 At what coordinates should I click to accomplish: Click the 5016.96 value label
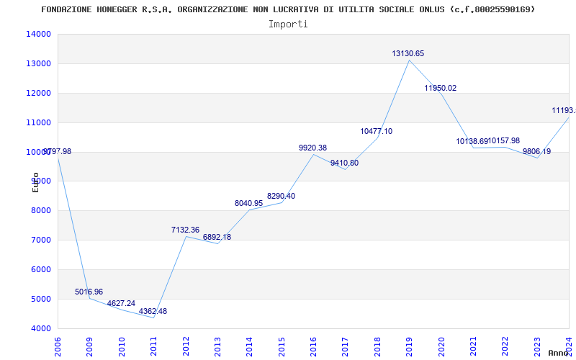pyautogui.click(x=89, y=292)
